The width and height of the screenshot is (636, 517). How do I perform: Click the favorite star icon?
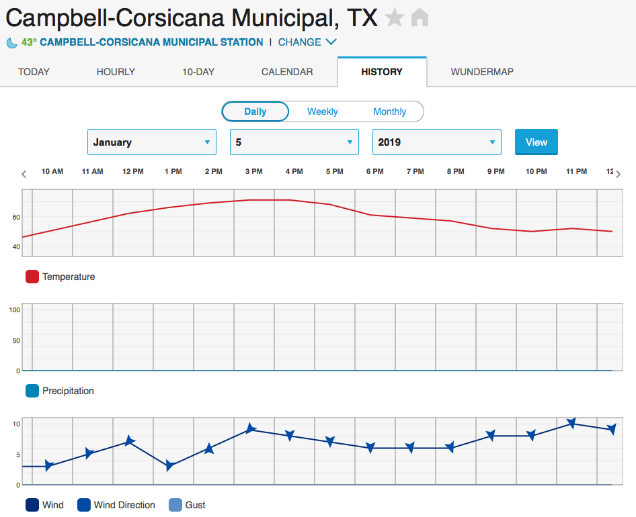395,18
